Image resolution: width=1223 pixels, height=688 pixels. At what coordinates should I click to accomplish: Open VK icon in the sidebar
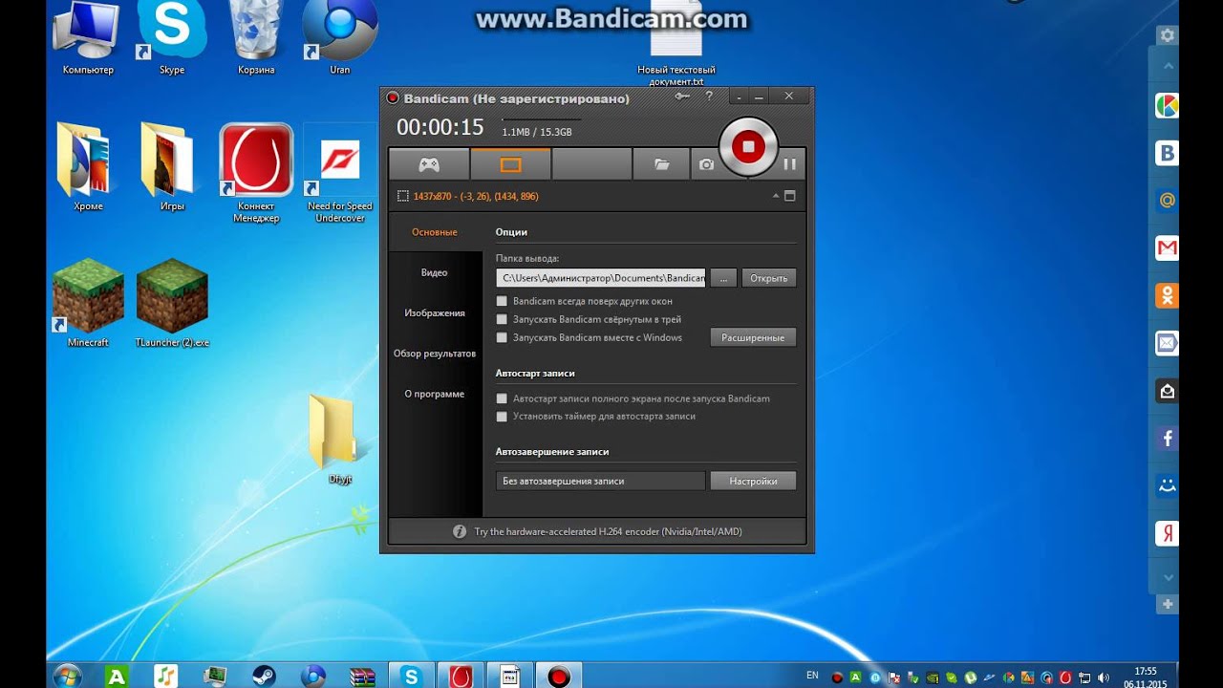pyautogui.click(x=1167, y=153)
